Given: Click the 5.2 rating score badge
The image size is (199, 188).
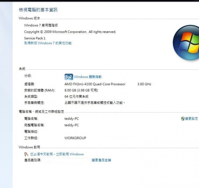Looking at the screenshot, I should pyautogui.click(x=69, y=77).
